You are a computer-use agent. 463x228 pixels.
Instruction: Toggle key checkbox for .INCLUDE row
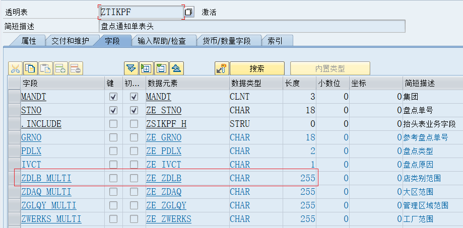tap(113, 124)
